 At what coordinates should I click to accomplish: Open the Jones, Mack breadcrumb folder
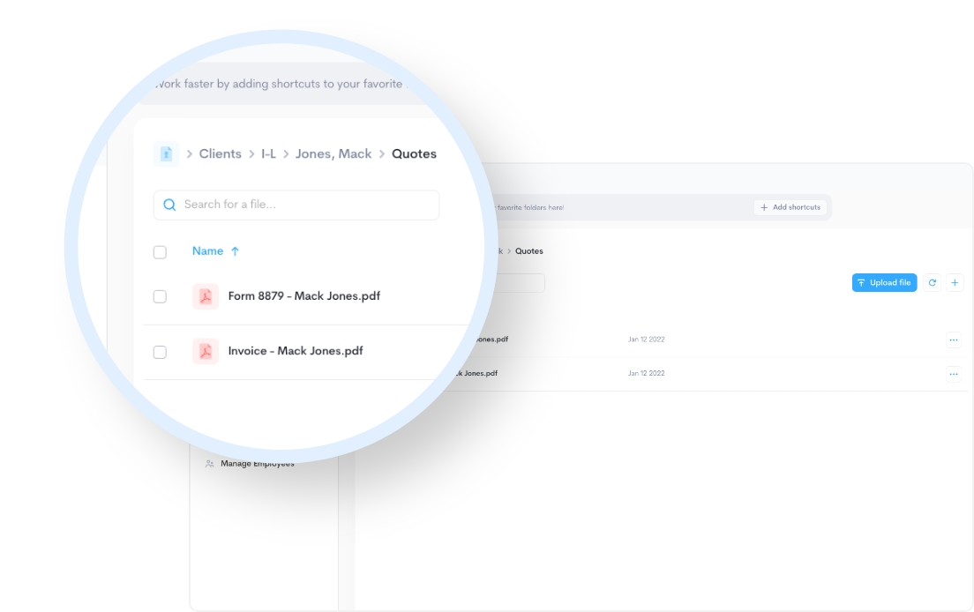(333, 153)
